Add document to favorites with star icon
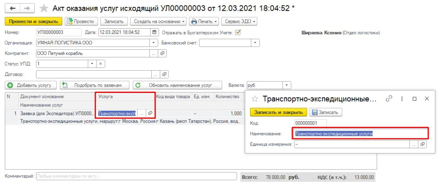 44,8
